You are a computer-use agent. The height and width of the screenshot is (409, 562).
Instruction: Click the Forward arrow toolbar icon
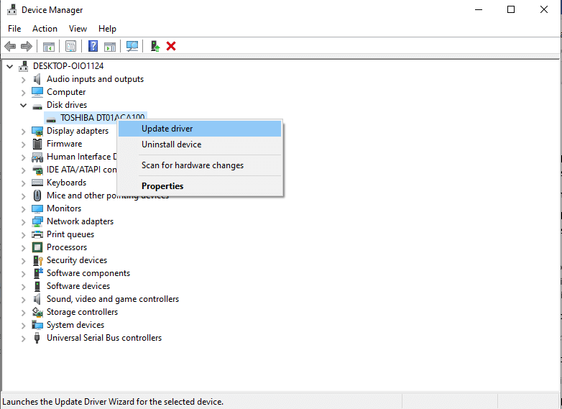click(27, 46)
